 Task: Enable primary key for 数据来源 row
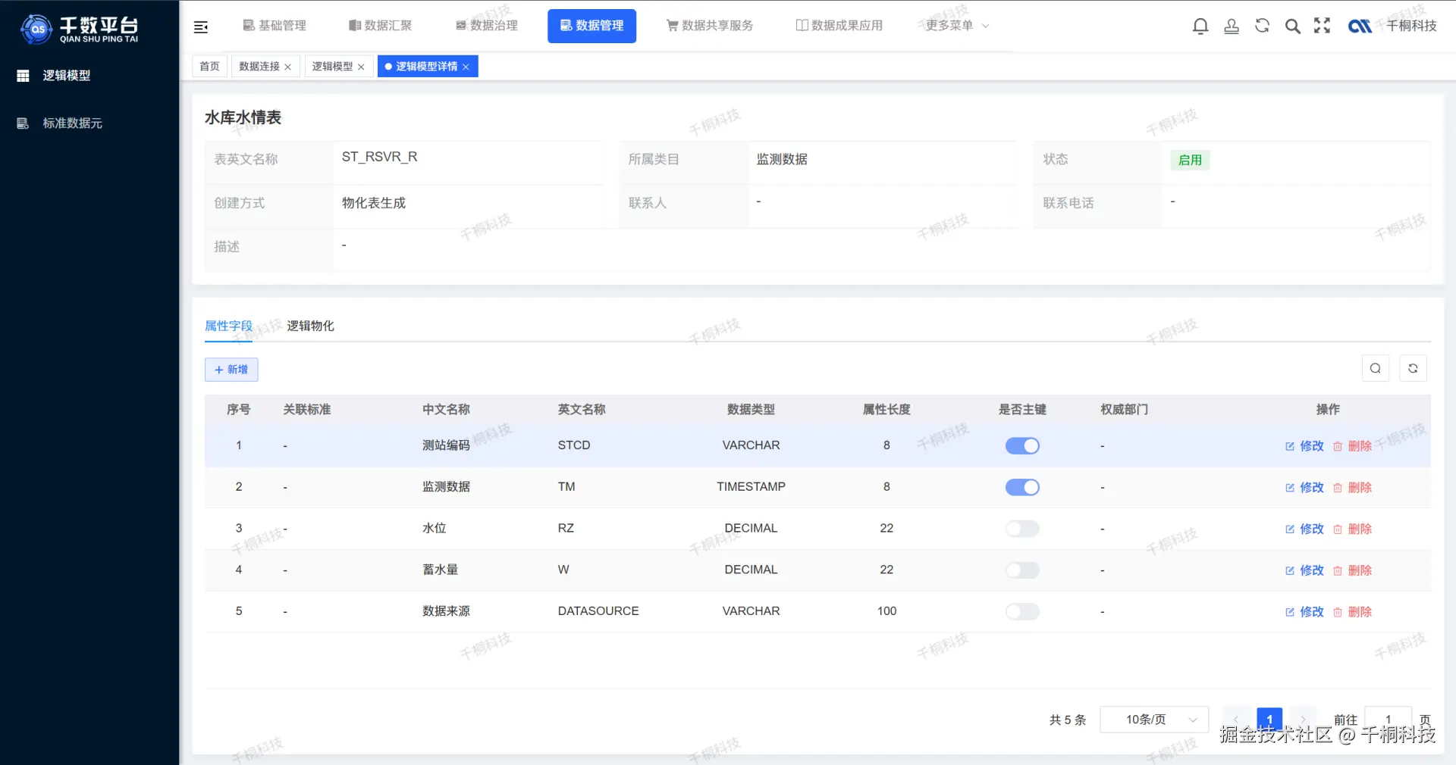(x=1021, y=611)
